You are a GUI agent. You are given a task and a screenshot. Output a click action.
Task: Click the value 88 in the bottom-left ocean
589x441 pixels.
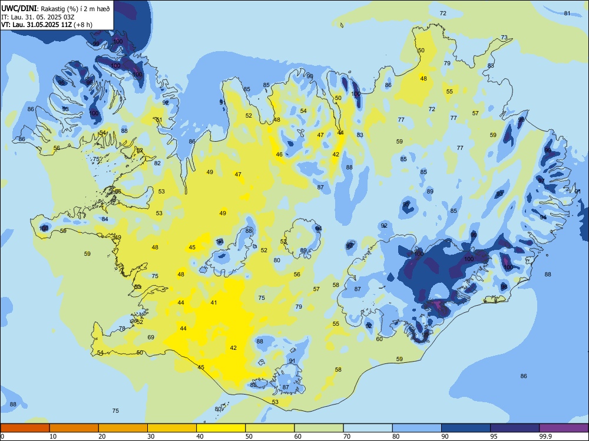pos(13,405)
